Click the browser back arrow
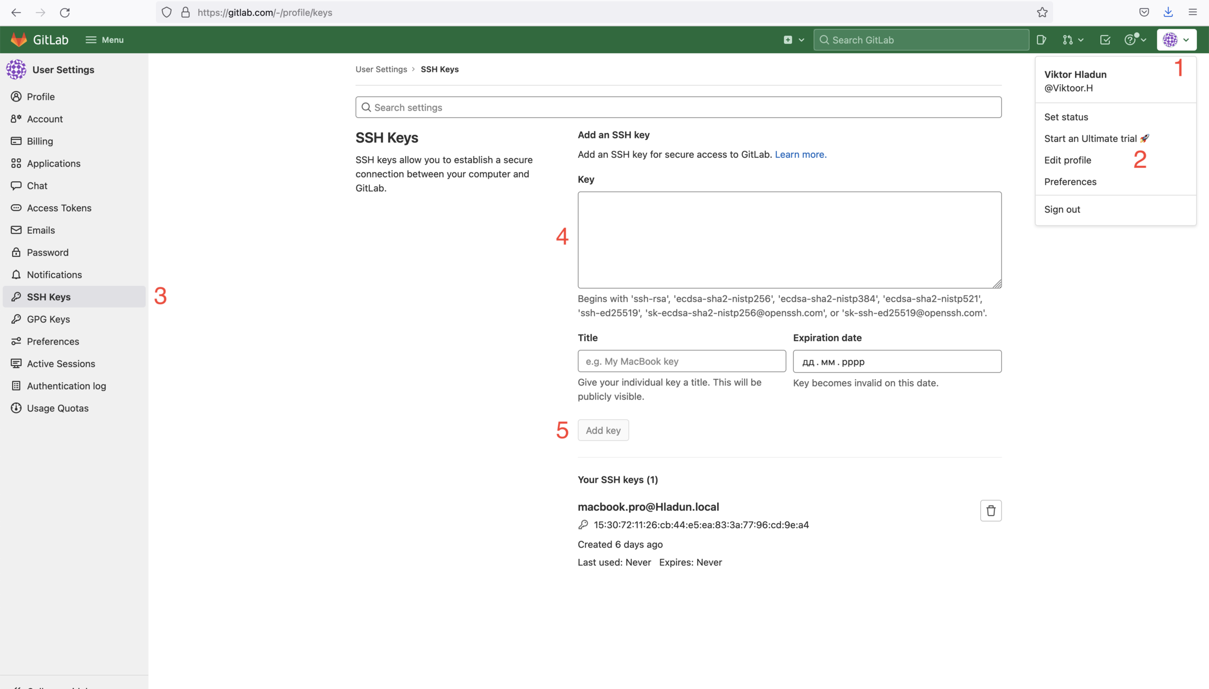This screenshot has width=1209, height=689. coord(16,12)
